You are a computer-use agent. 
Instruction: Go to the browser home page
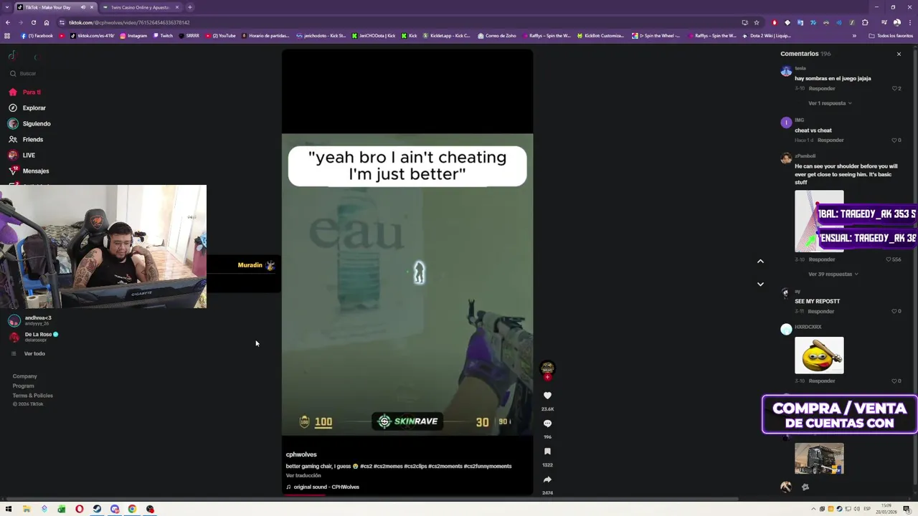click(47, 22)
